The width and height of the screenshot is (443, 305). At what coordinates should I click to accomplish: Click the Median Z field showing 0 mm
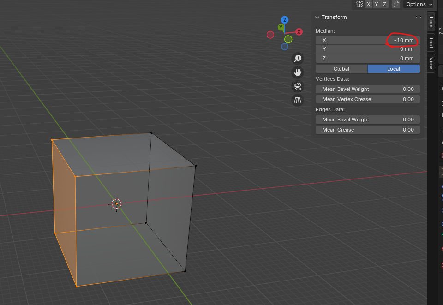click(x=368, y=58)
